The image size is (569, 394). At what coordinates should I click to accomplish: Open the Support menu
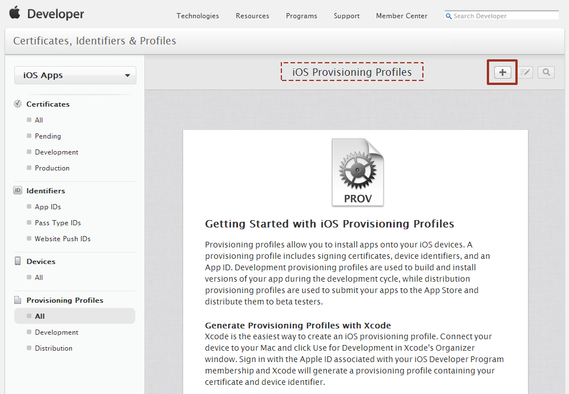click(x=346, y=16)
